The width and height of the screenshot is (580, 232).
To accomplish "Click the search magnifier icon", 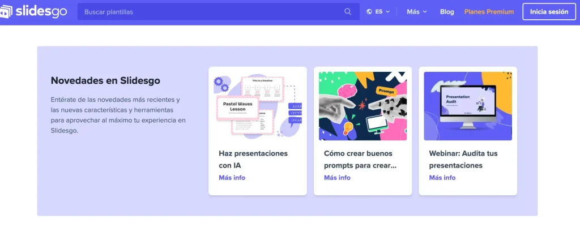I will pos(348,12).
